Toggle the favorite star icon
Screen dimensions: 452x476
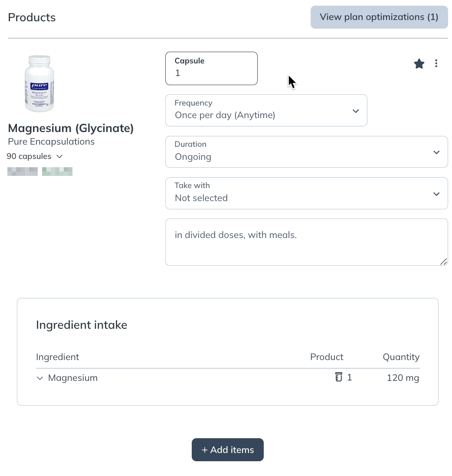tap(419, 64)
